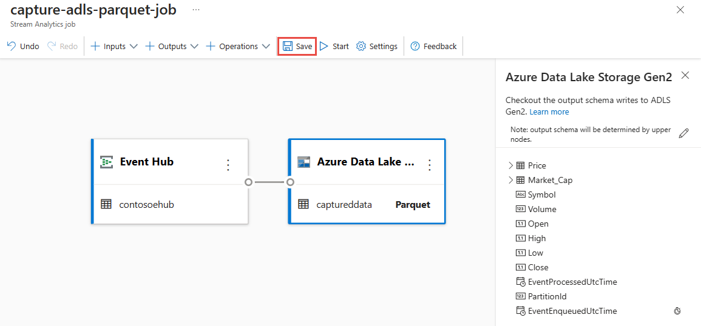Select the EventEnqueuedUtcTime field name

point(573,311)
